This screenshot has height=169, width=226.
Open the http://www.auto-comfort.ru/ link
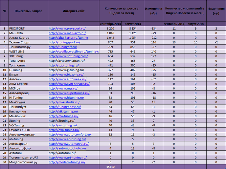click(70, 135)
